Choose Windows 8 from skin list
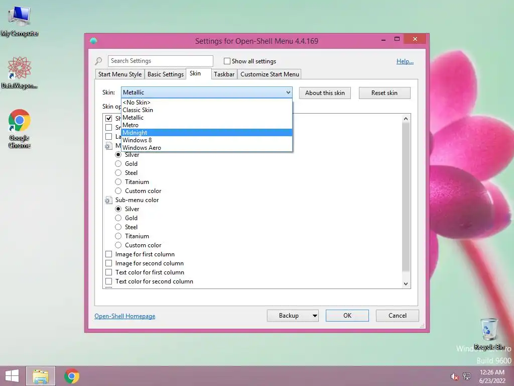This screenshot has height=386, width=514. click(x=206, y=140)
